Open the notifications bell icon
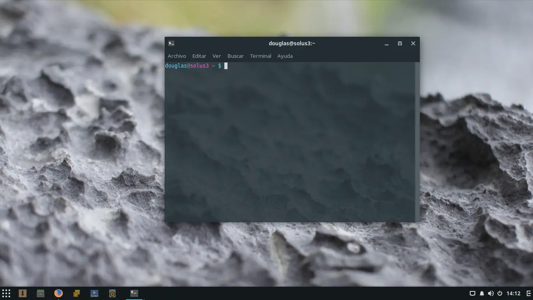 click(482, 293)
